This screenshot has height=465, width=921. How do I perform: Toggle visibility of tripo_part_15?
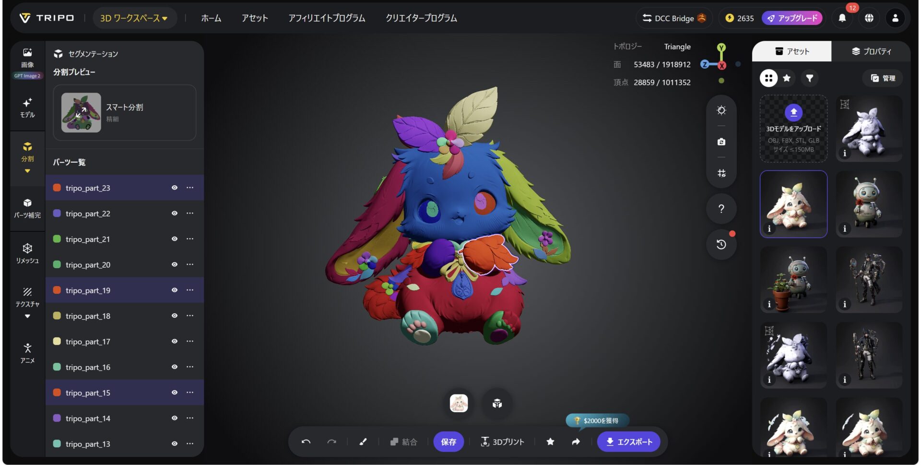pos(175,393)
